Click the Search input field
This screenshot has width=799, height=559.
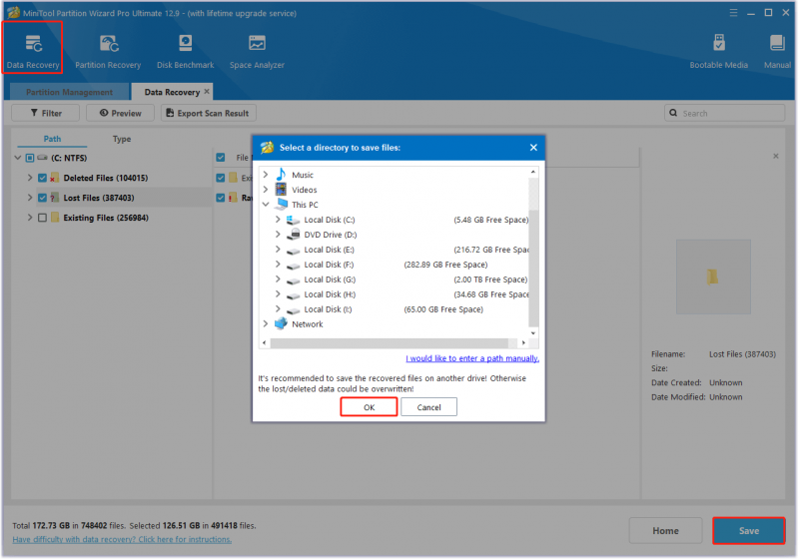tap(725, 113)
